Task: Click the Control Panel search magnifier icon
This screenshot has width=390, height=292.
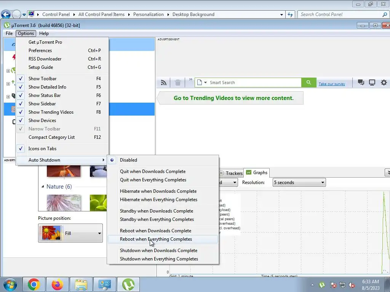Action: (x=385, y=15)
